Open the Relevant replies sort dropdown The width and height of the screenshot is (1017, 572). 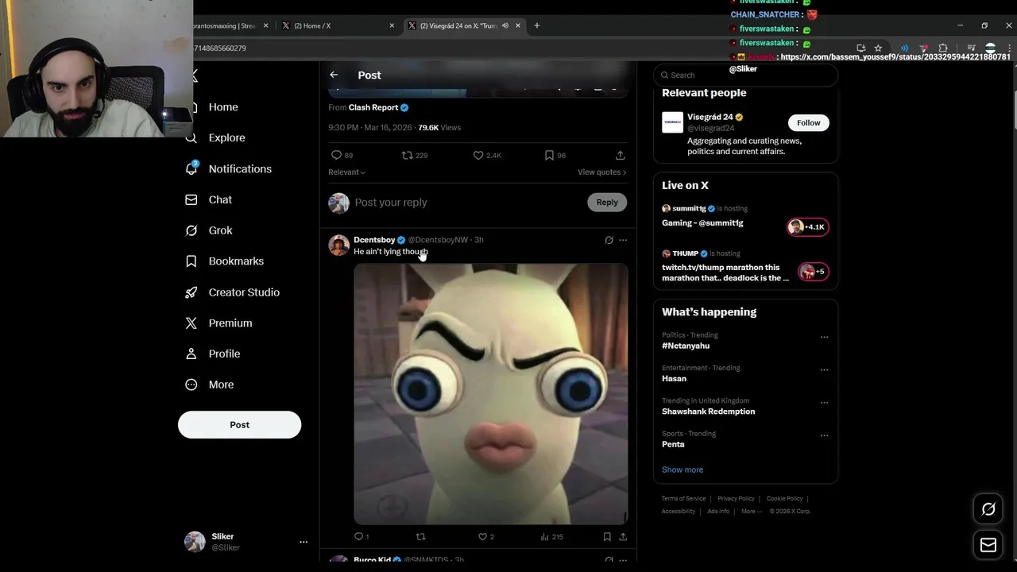(x=346, y=172)
